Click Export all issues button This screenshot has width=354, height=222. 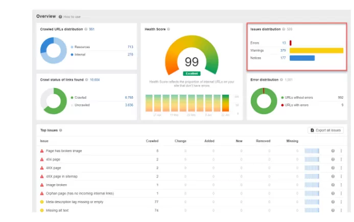(325, 130)
